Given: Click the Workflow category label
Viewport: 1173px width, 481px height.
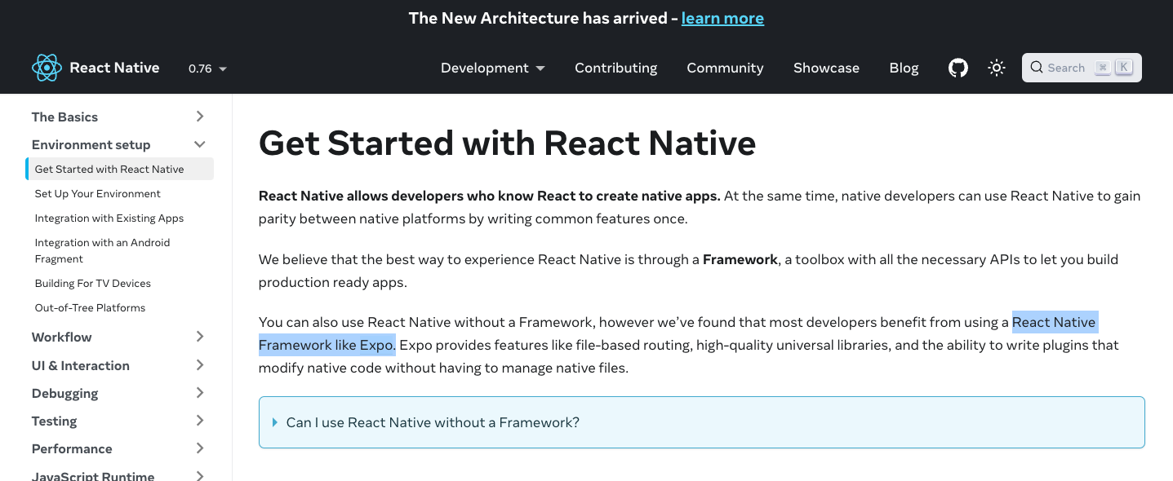Looking at the screenshot, I should (x=61, y=337).
